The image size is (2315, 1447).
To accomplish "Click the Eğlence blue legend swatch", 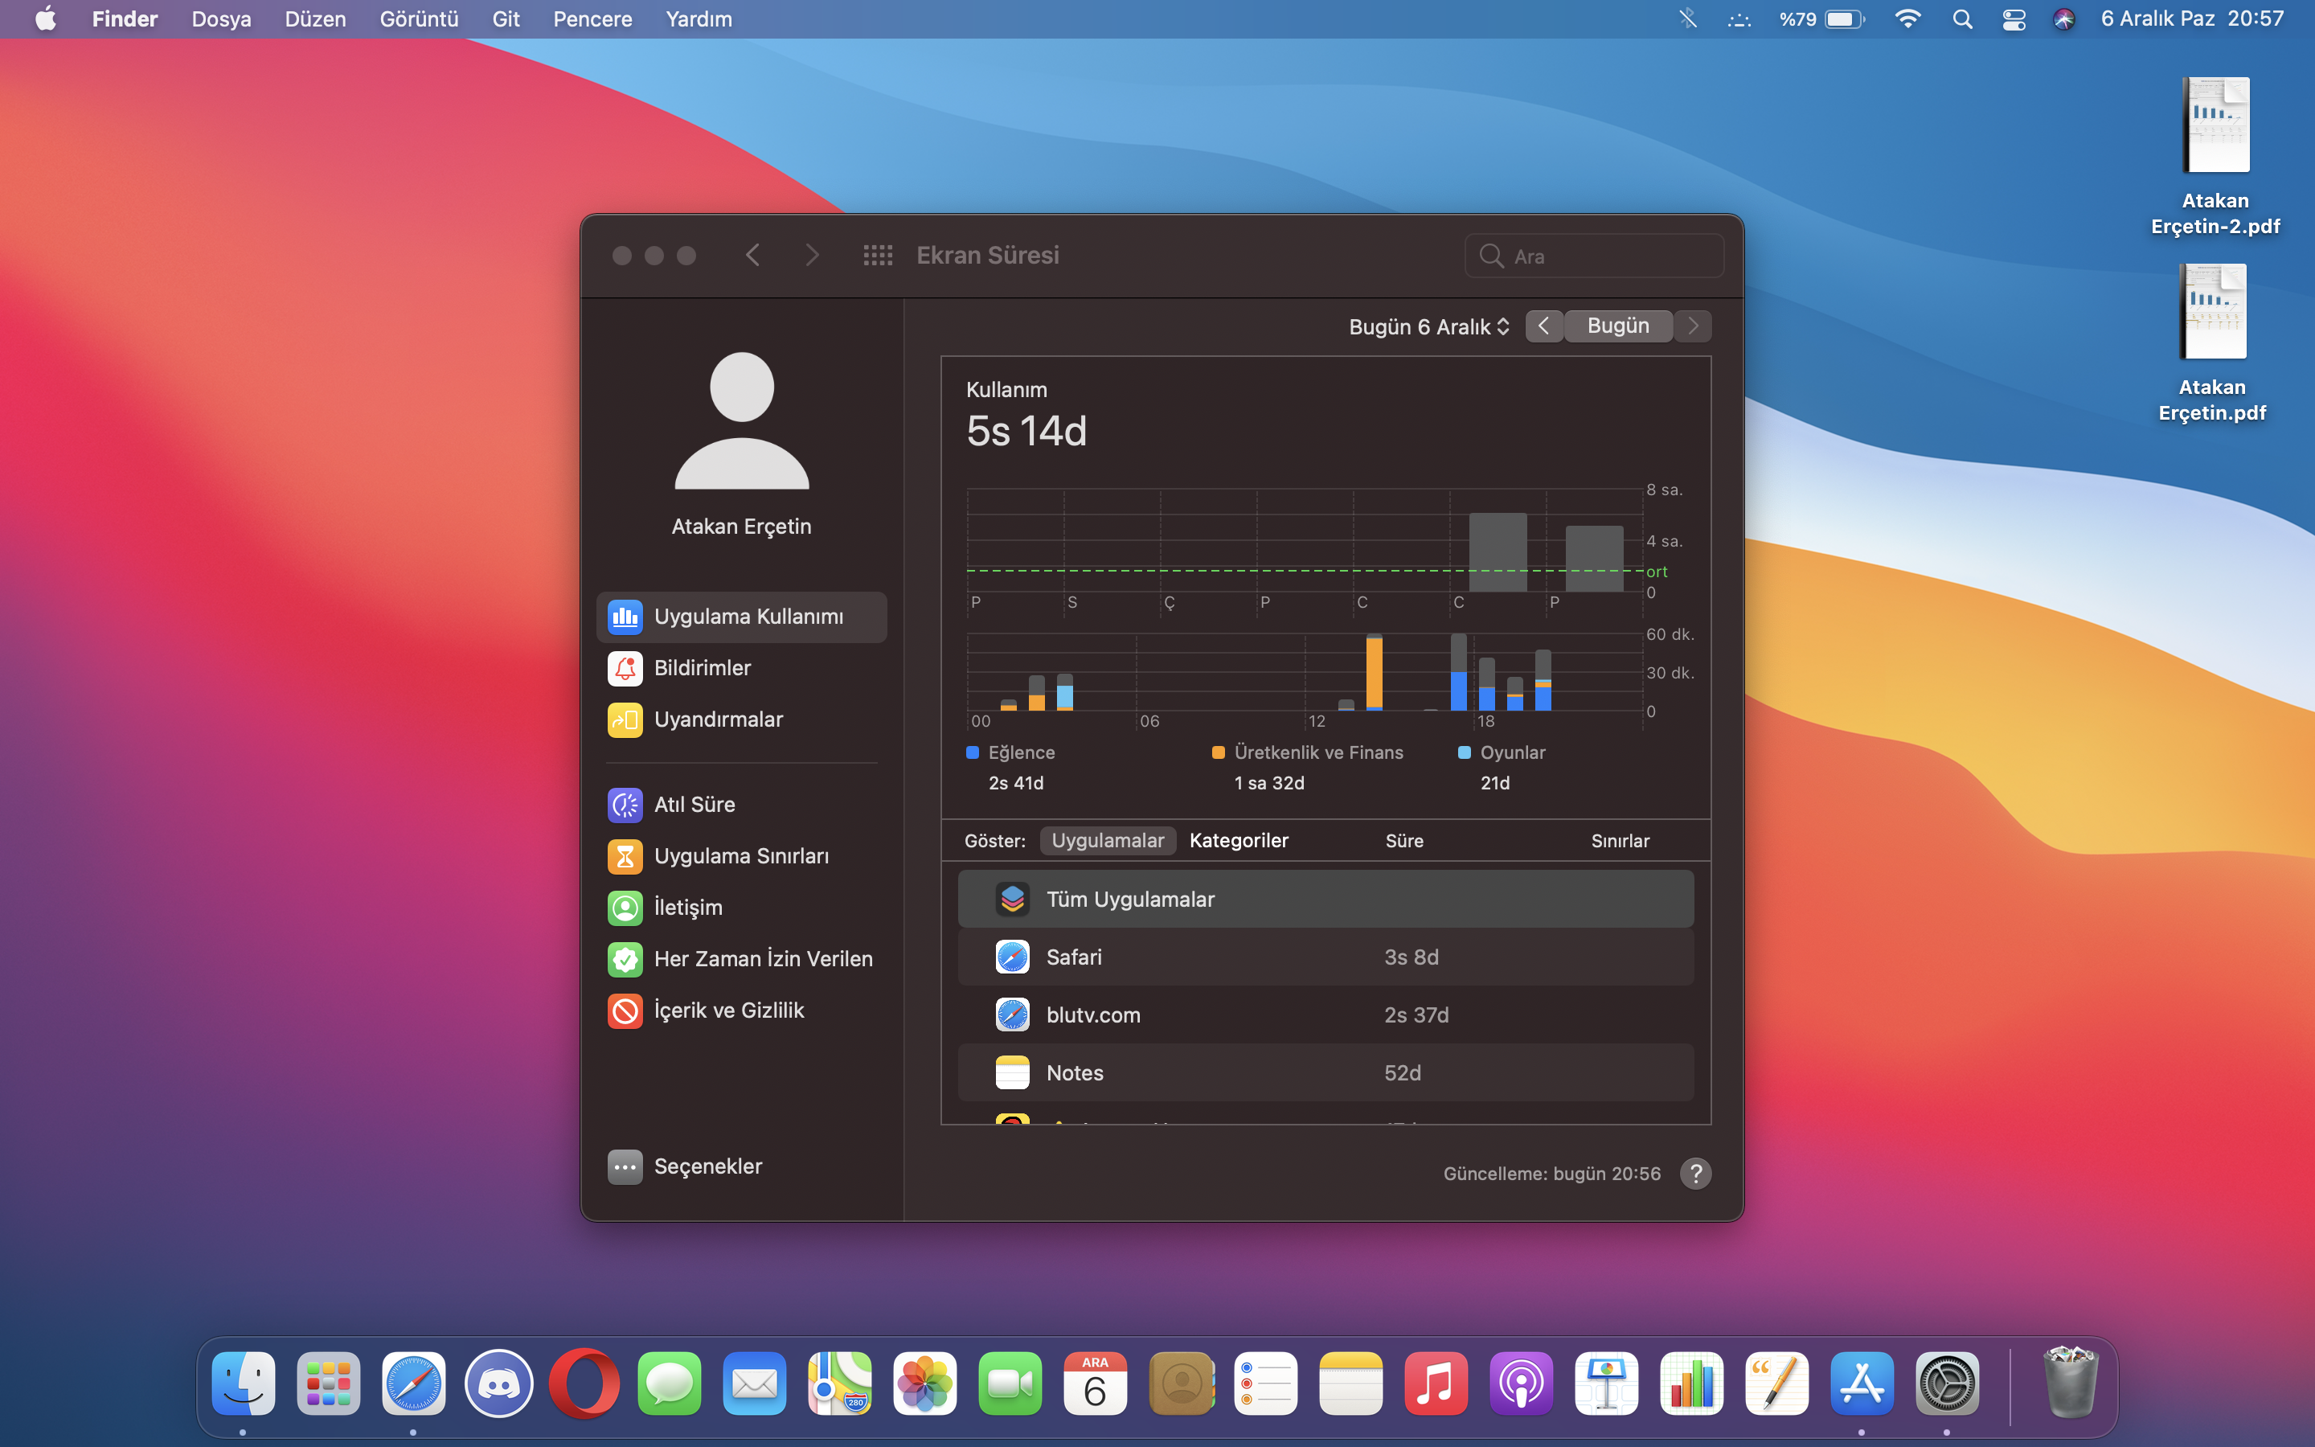I will coord(973,752).
